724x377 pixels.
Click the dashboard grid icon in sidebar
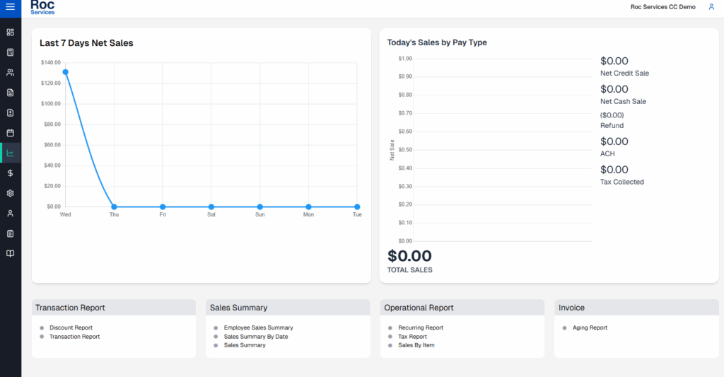[10, 33]
